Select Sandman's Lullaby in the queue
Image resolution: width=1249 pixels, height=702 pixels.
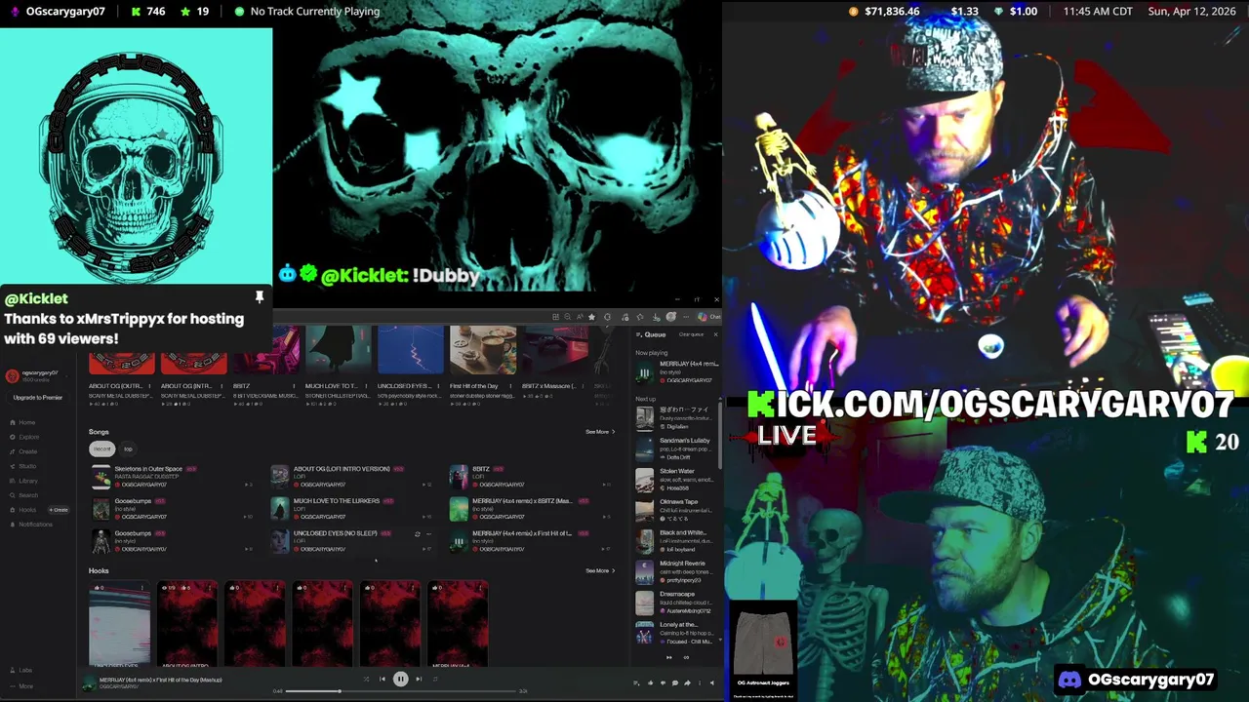pos(677,448)
